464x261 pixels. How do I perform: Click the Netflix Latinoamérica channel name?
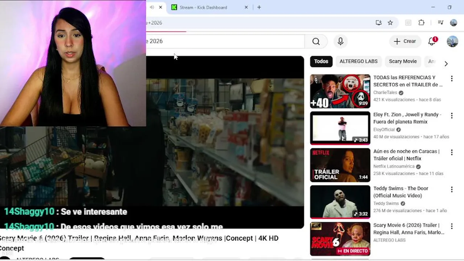(x=394, y=166)
